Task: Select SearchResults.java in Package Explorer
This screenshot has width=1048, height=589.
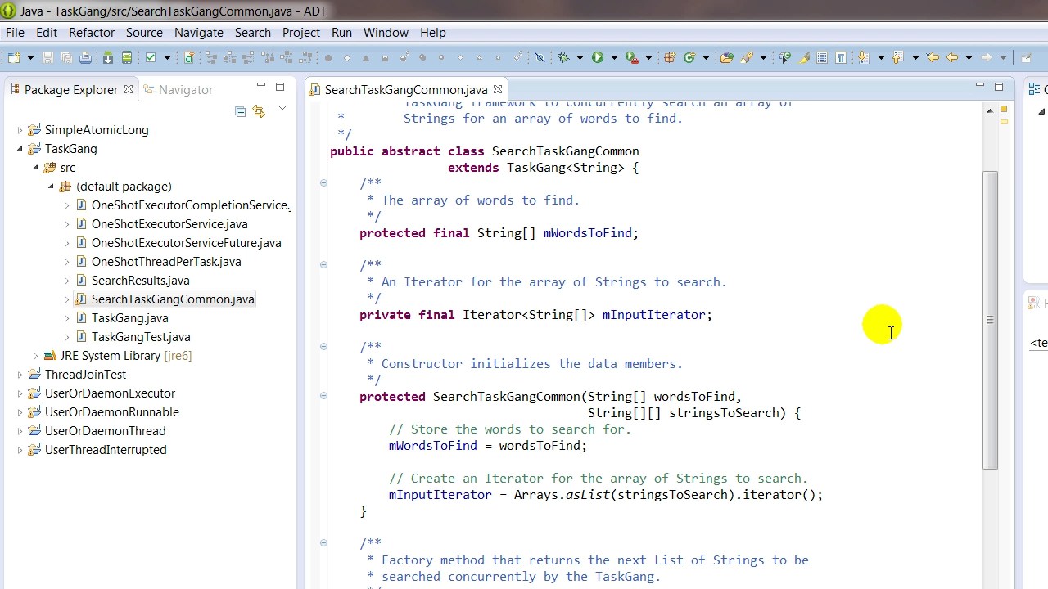Action: pyautogui.click(x=140, y=281)
